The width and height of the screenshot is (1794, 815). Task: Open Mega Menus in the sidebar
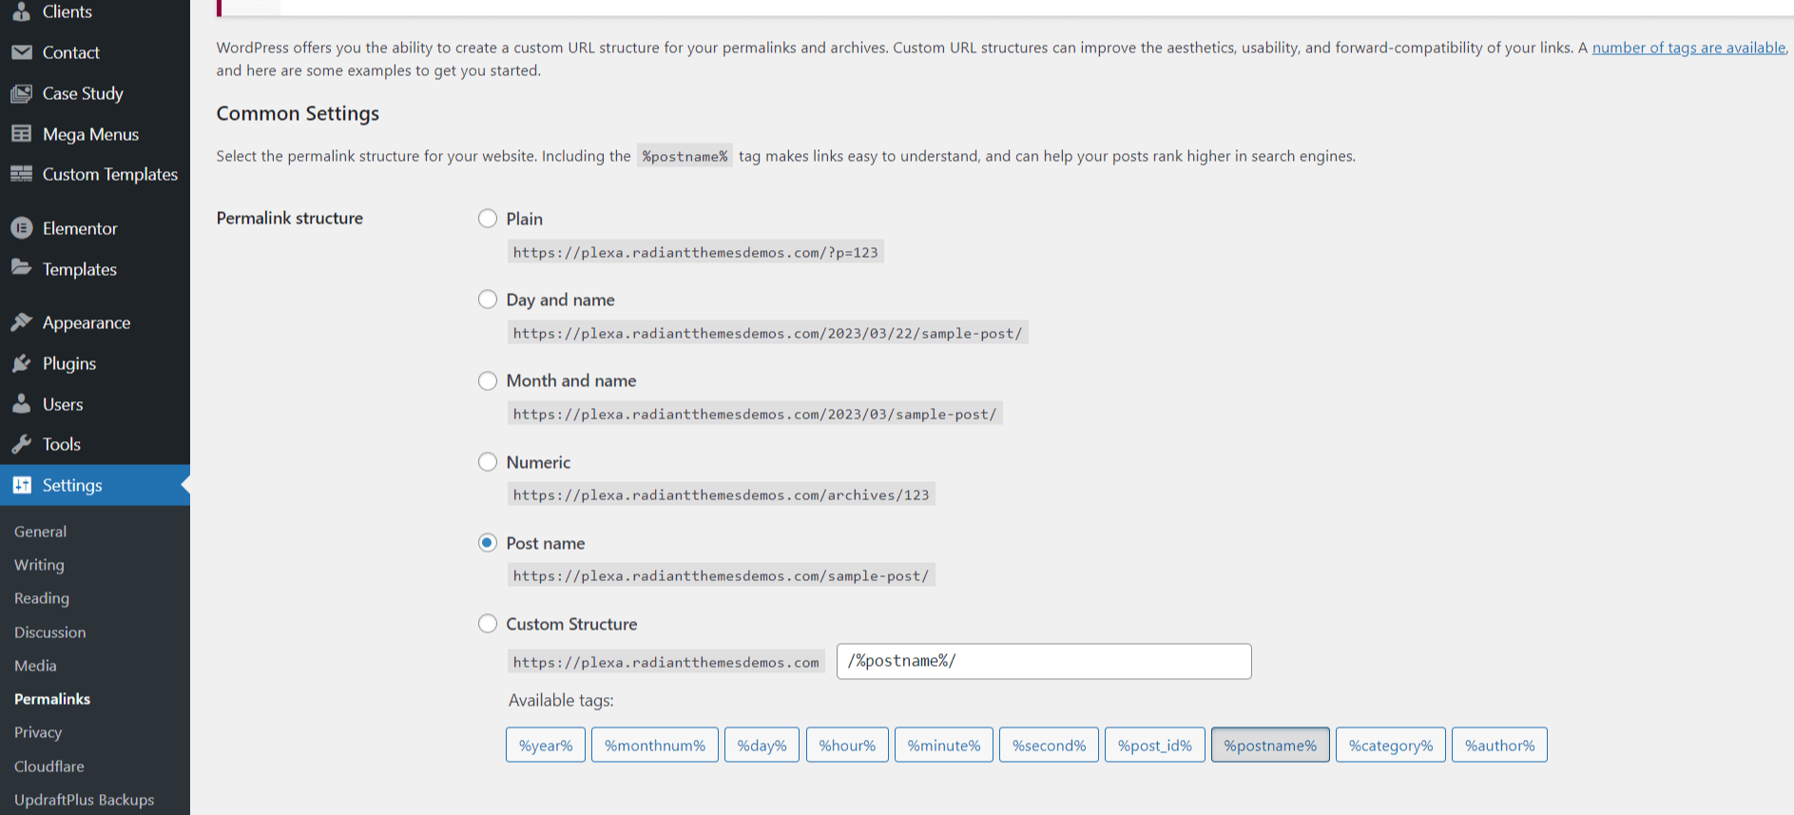pos(90,134)
